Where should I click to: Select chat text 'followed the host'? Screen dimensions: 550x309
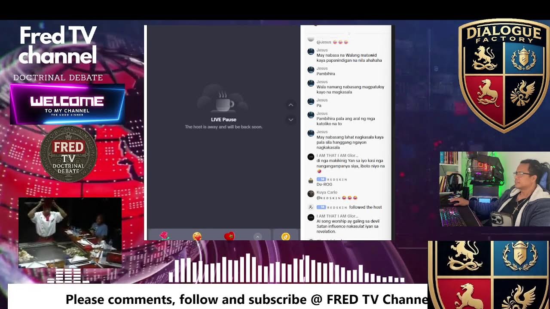pyautogui.click(x=365, y=207)
